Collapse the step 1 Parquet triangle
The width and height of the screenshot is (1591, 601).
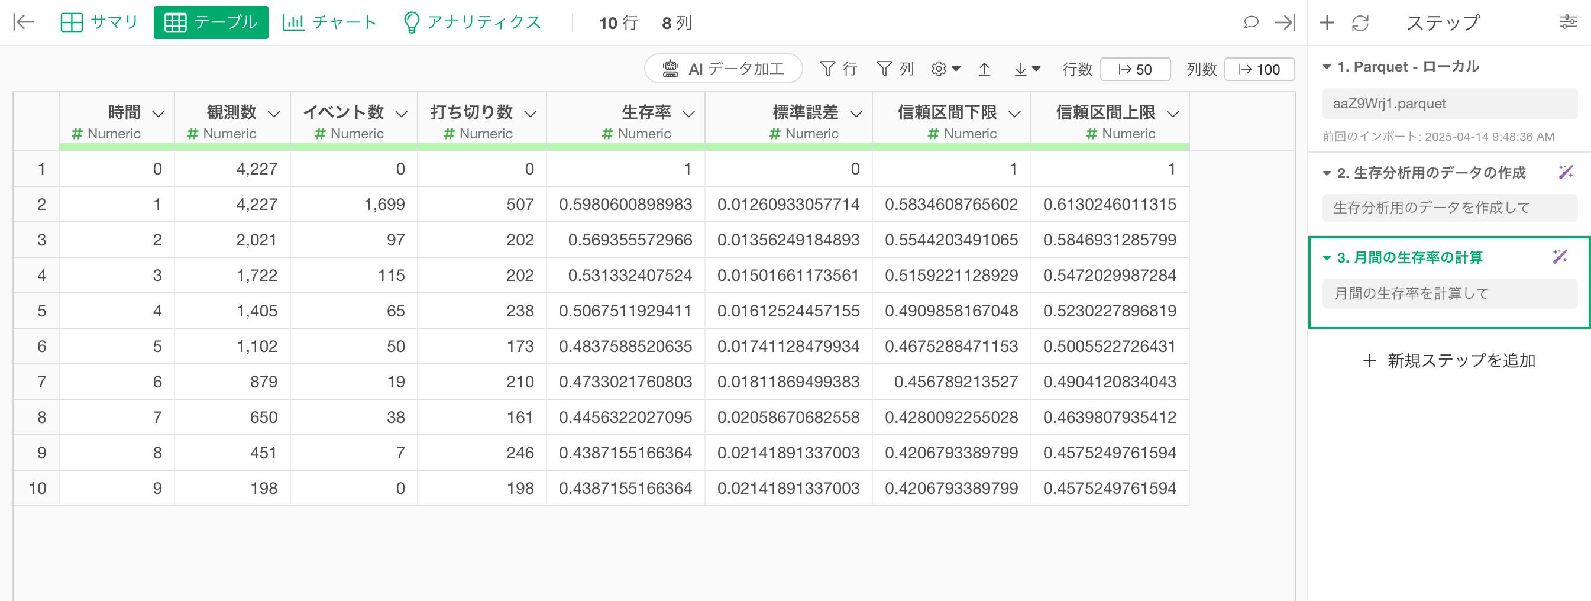(x=1327, y=67)
